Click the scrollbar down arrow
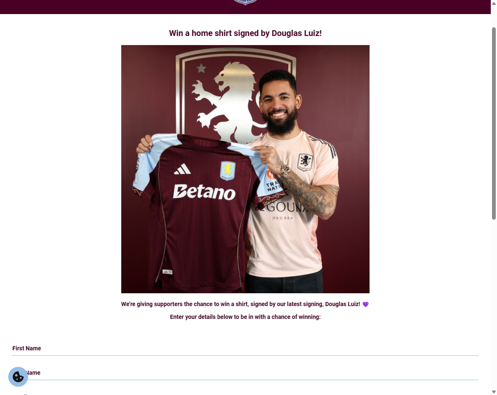The image size is (497, 395). click(494, 392)
